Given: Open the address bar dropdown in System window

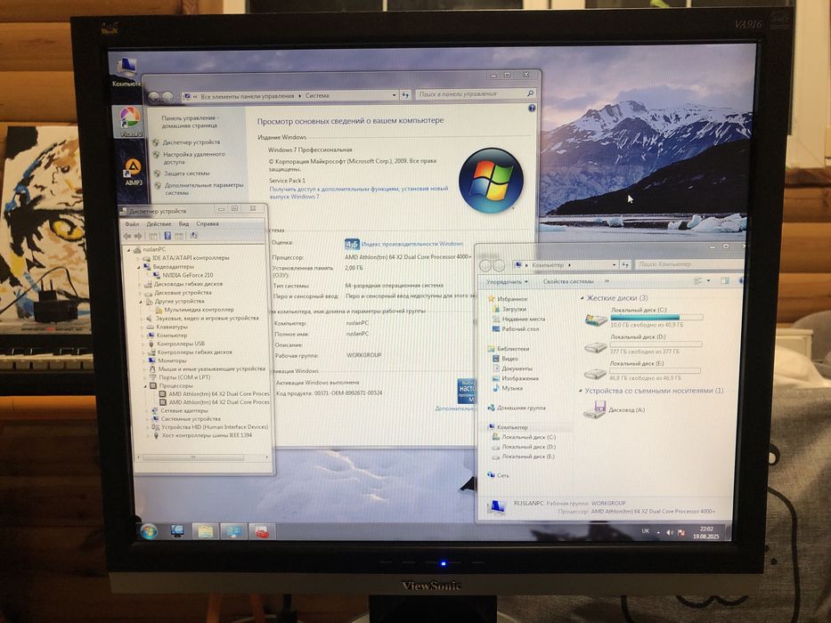Looking at the screenshot, I should (394, 96).
